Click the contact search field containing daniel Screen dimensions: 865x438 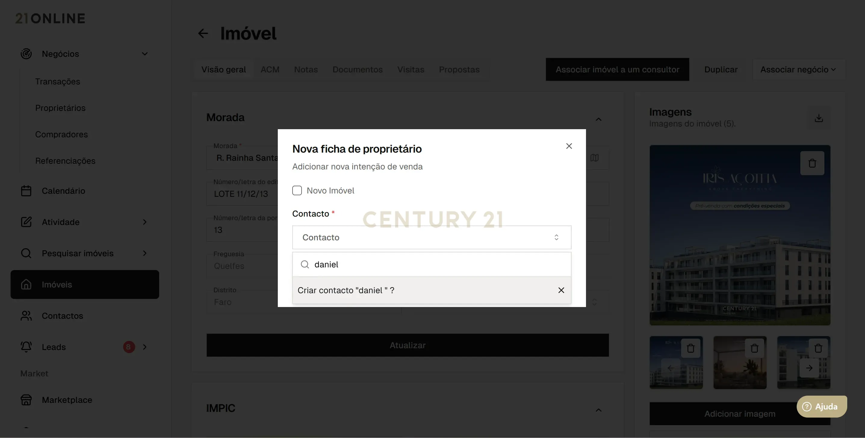[x=432, y=264]
